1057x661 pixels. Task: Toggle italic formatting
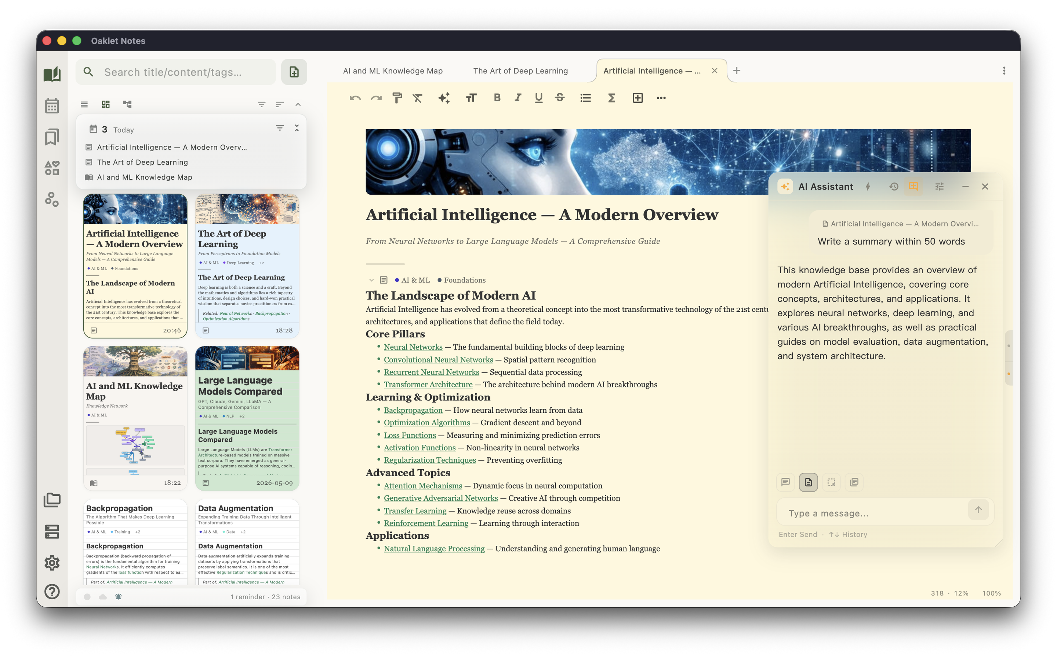(517, 98)
